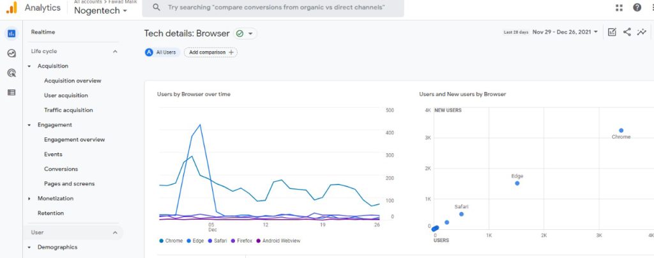654x258 pixels.
Task: Click the 'Last 28 days' label
Action: (516, 32)
